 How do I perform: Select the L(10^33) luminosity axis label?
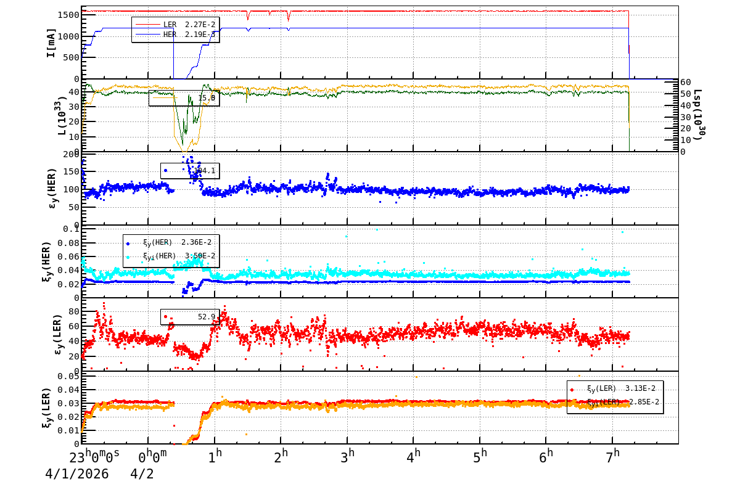click(x=61, y=115)
